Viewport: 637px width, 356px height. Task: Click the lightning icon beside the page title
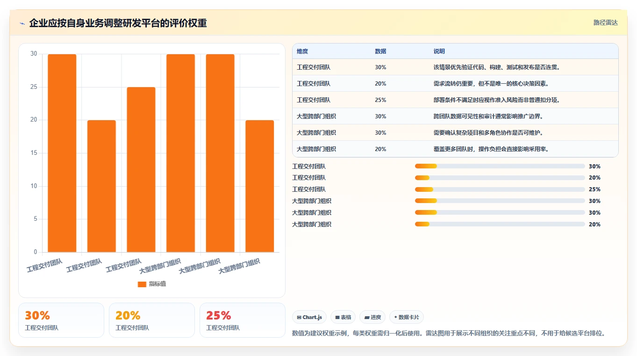pos(22,23)
